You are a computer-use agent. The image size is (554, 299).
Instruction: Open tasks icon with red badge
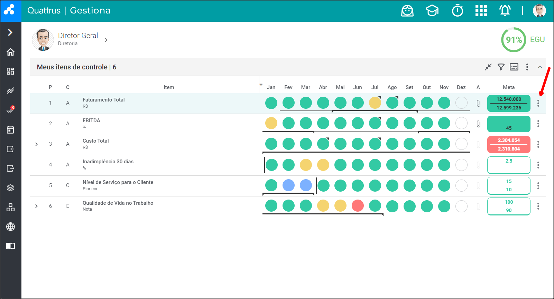tap(10, 110)
